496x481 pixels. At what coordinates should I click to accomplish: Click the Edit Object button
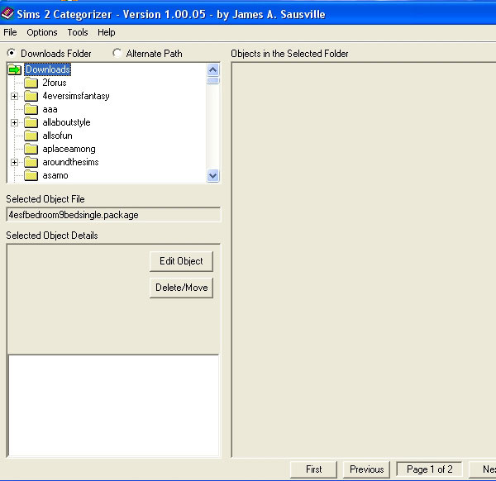click(181, 261)
